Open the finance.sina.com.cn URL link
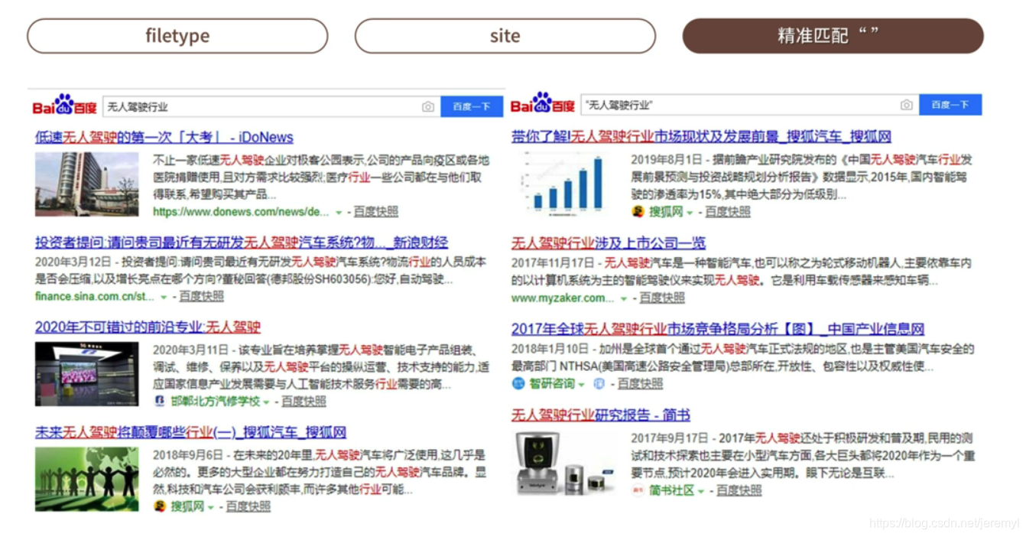The height and width of the screenshot is (537, 1026). click(x=95, y=296)
